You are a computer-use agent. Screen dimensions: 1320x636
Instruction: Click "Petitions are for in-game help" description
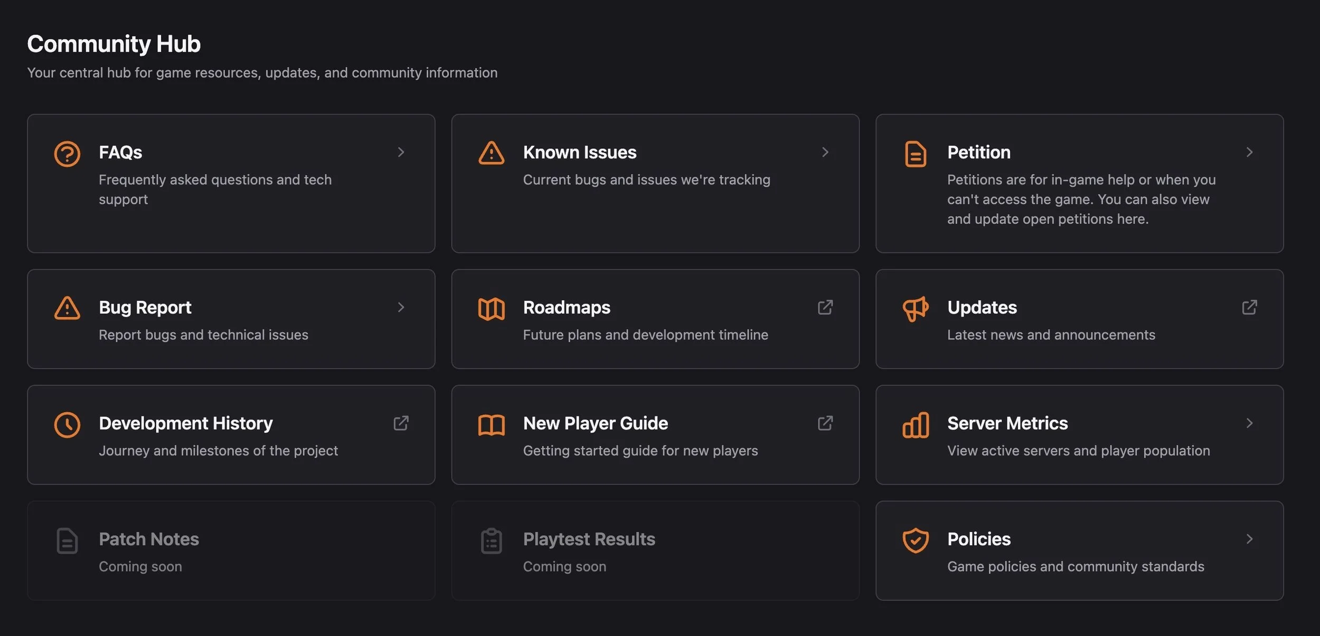click(1081, 199)
